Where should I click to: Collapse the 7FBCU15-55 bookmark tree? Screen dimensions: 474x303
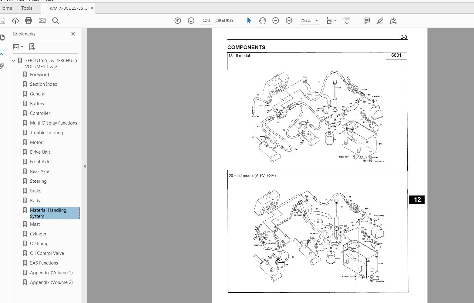pos(13,60)
